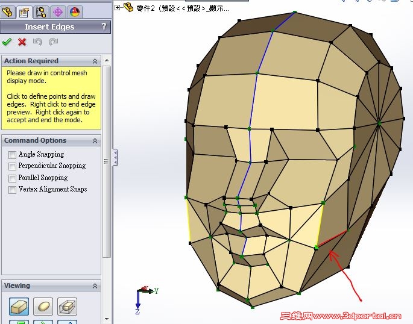
Task: Accept Insert Edges with green checkmark
Action: [7, 42]
